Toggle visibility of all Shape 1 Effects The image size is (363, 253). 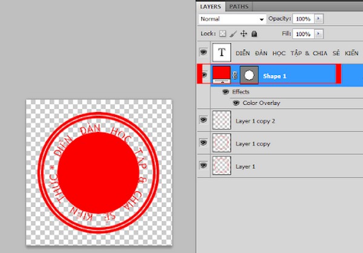(226, 92)
